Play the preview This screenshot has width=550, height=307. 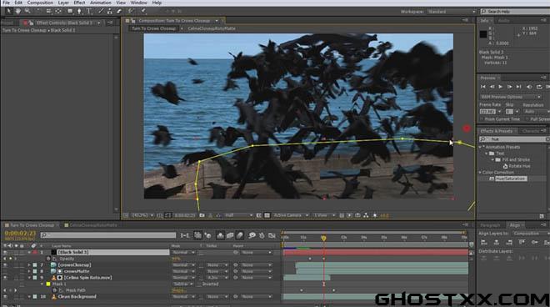pyautogui.click(x=501, y=87)
